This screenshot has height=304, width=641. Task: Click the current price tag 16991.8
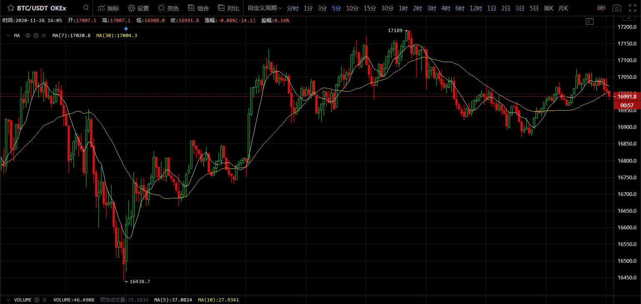pyautogui.click(x=627, y=96)
